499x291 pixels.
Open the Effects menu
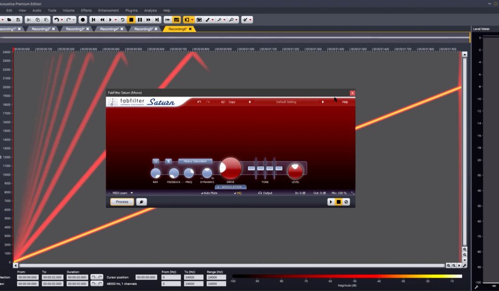[86, 10]
